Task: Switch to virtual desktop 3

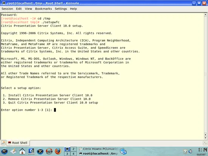Action: [x=67, y=154]
